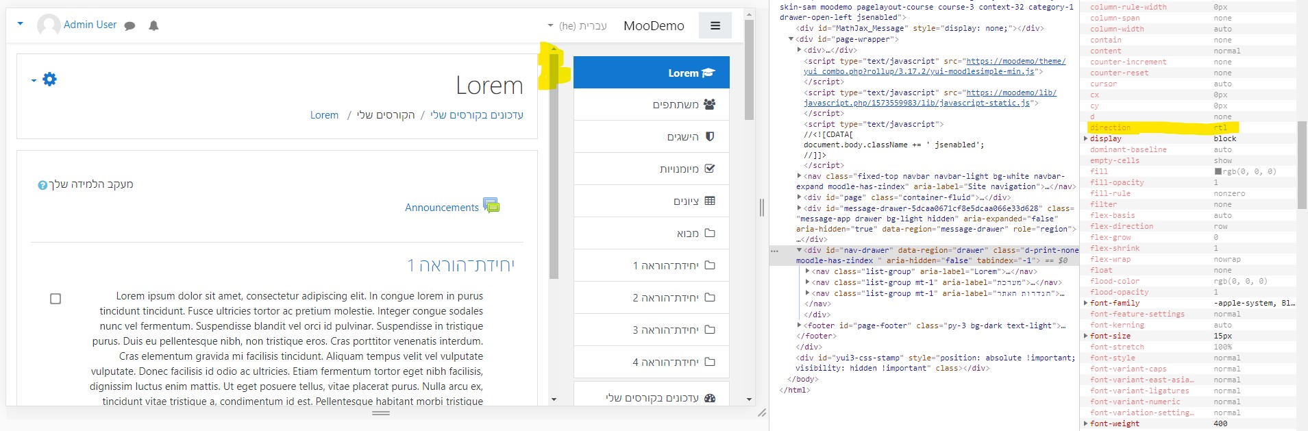Image resolution: width=1308 pixels, height=431 pixels.
Task: Open the javascript-static.js script URL
Action: point(929,98)
